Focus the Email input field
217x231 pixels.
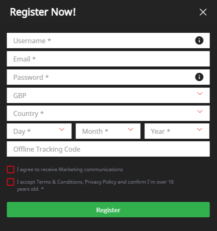108,59
